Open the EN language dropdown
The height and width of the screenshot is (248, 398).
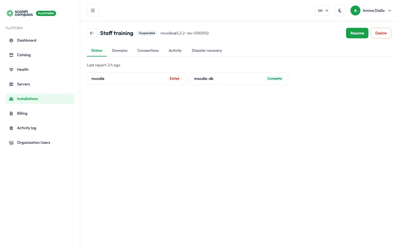(x=322, y=10)
